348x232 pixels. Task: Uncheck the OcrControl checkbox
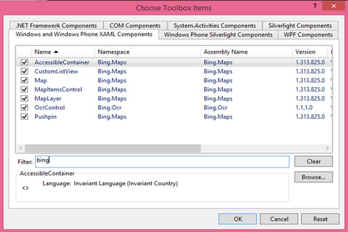[x=24, y=108]
